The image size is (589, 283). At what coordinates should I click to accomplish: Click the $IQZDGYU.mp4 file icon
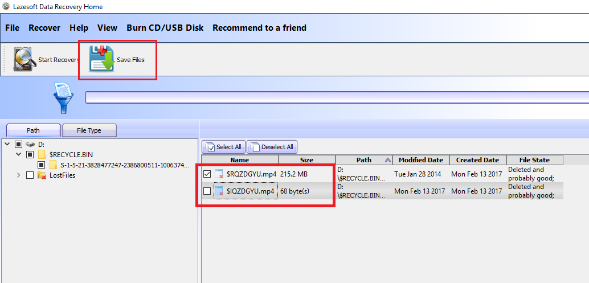pyautogui.click(x=219, y=191)
